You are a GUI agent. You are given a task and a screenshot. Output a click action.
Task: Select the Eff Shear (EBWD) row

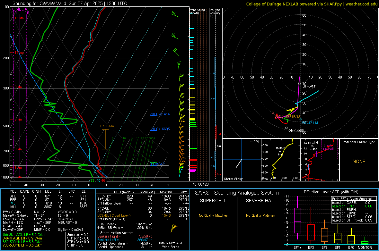pos(143,219)
